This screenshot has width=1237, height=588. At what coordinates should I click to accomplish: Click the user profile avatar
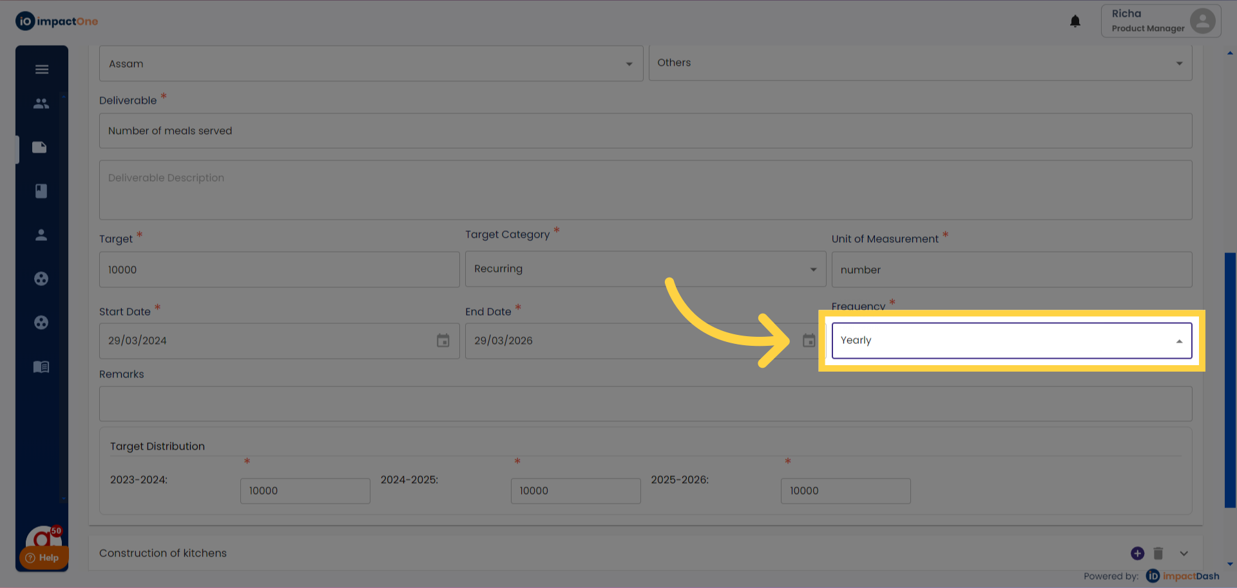coord(1202,21)
